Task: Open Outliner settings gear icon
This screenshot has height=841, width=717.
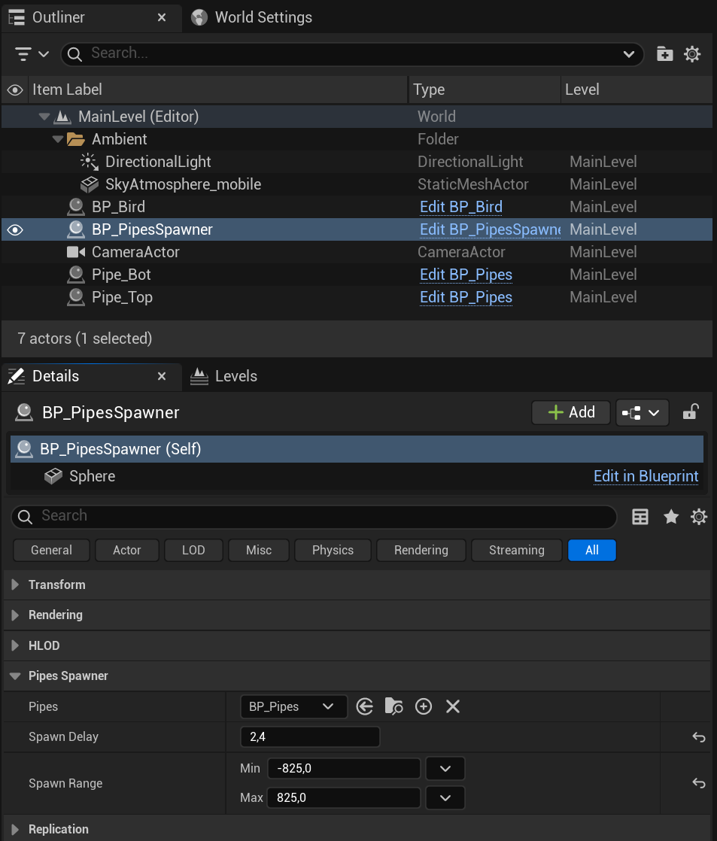Action: 692,53
